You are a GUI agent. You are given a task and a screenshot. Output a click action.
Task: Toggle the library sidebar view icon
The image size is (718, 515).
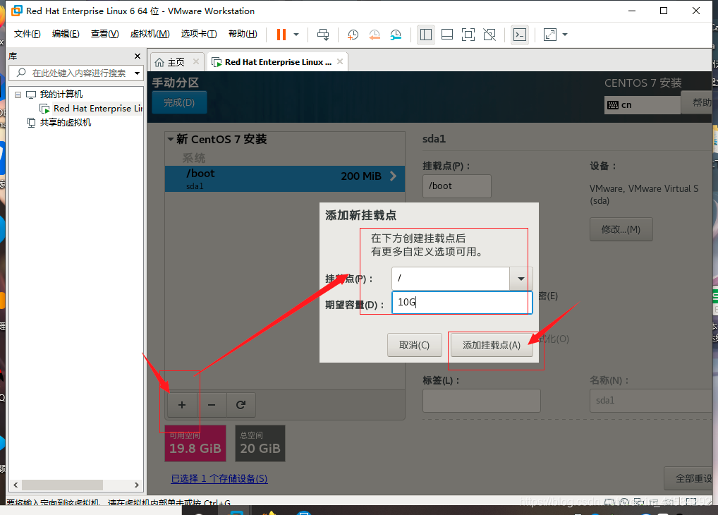coord(426,35)
